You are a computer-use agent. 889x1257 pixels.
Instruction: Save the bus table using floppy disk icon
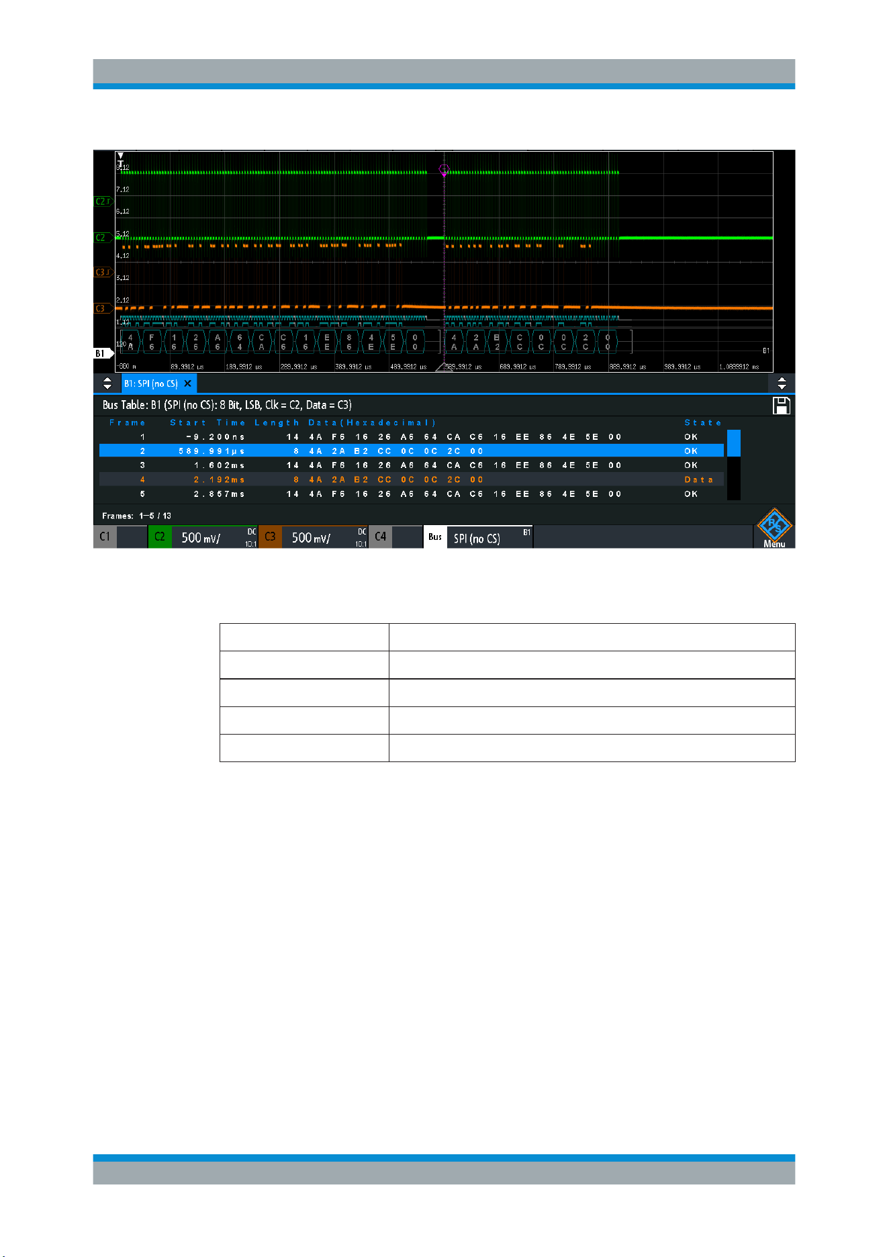click(781, 406)
